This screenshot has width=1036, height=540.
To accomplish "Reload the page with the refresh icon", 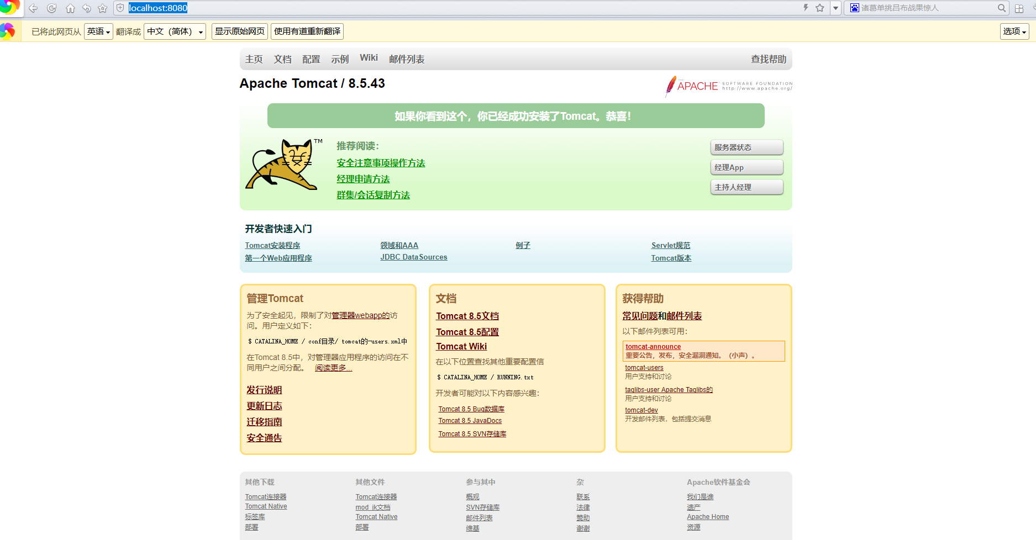I will click(52, 8).
